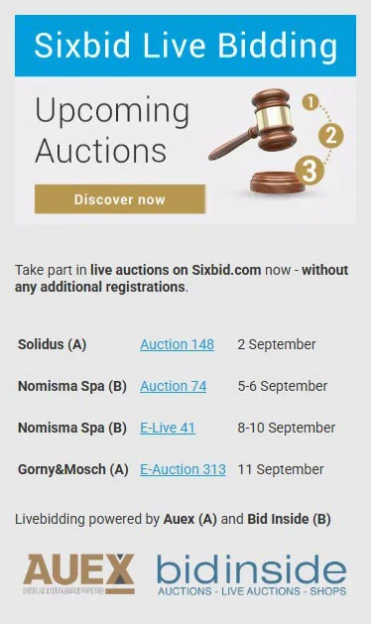
Task: Click the Upcoming Auctions heading
Action: (x=112, y=130)
